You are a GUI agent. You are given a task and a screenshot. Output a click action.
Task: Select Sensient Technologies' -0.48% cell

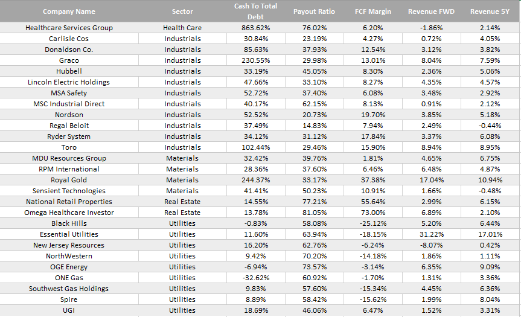[x=490, y=191]
